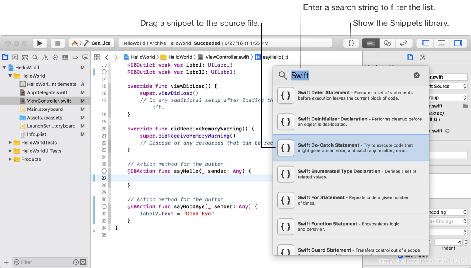The height and width of the screenshot is (268, 471).
Task: Toggle the Debug area pane
Action: click(442, 43)
